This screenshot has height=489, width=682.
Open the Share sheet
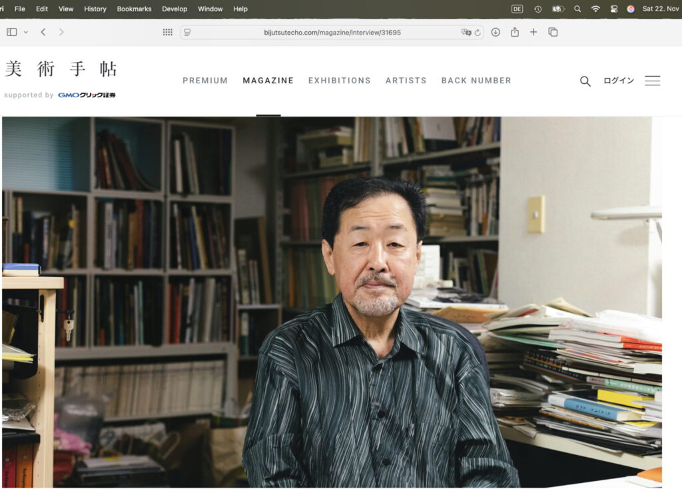[514, 32]
